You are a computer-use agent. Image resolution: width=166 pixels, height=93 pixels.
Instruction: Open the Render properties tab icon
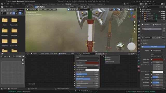click(x=139, y=29)
